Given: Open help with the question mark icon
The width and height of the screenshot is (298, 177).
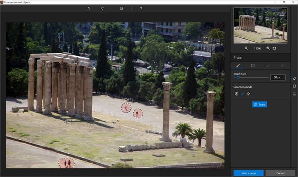Looking at the screenshot, I should pos(141,8).
